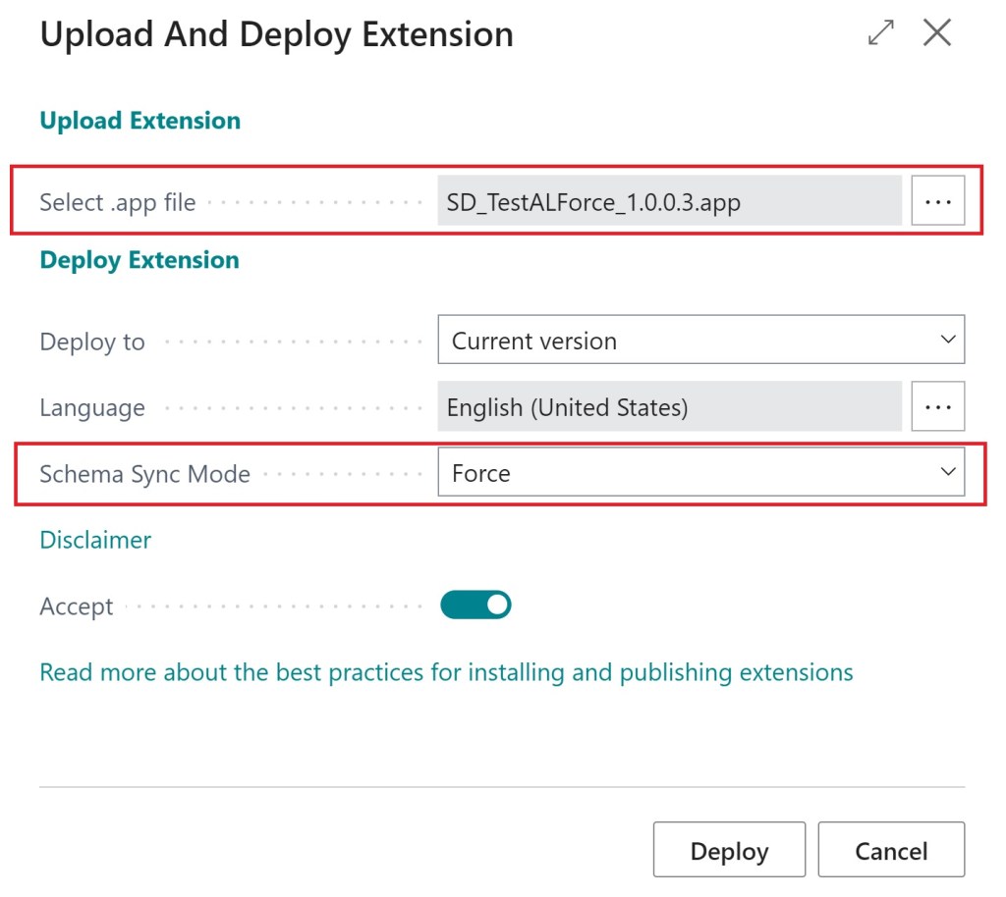Screen dimensions: 1006x897
Task: Collapse the Deploy Extension section heading
Action: click(x=140, y=260)
